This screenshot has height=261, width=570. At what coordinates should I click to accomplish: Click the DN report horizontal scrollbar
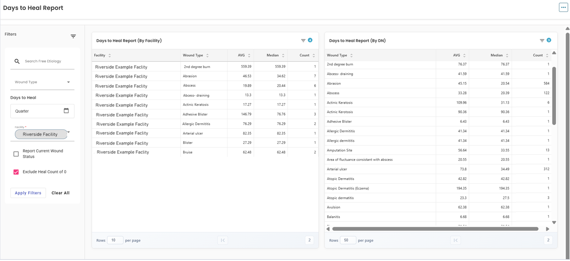tap(435, 229)
